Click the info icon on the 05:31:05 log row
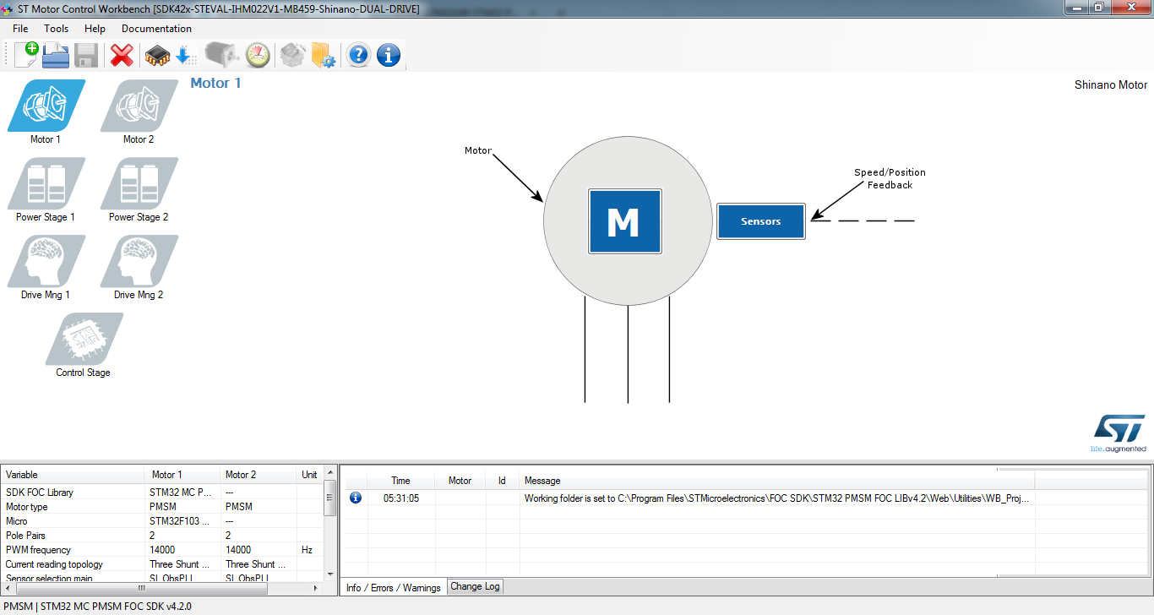 pyautogui.click(x=356, y=498)
